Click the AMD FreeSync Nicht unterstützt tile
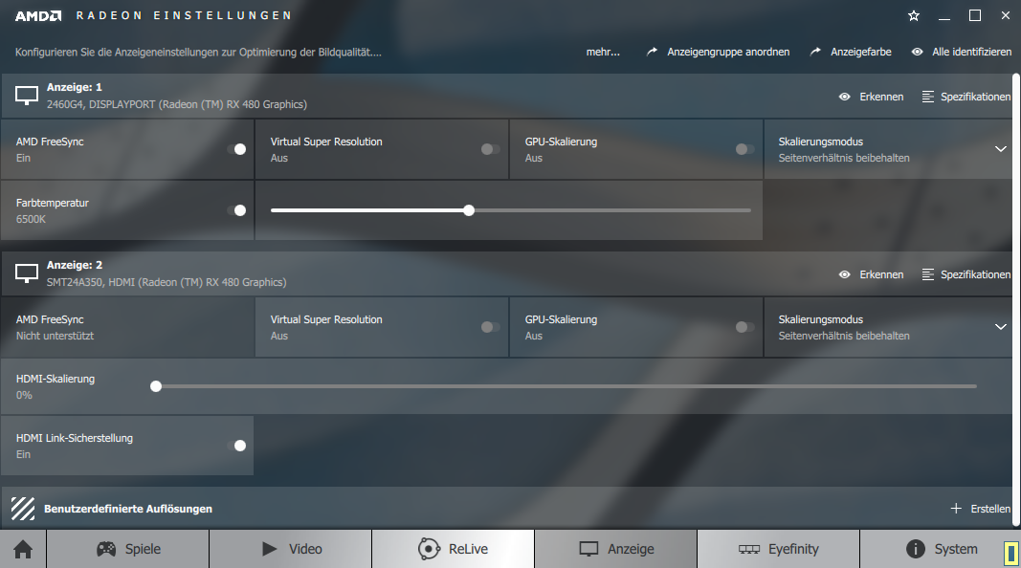Screen dimensions: 1021x568 127,327
